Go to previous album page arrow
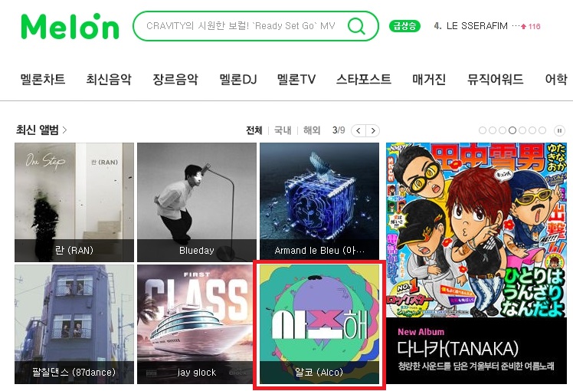This screenshot has height=391, width=573. (x=359, y=130)
